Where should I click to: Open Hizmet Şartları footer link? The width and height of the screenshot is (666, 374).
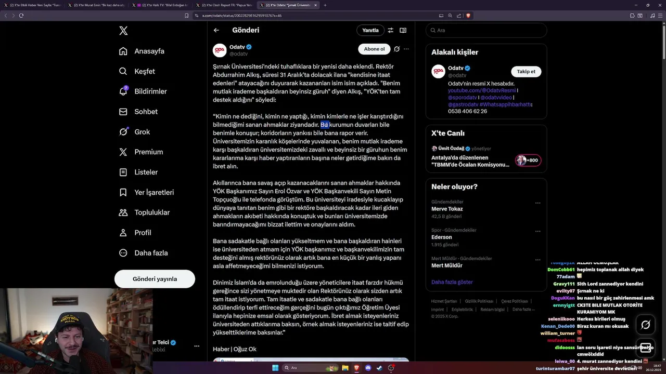(444, 301)
